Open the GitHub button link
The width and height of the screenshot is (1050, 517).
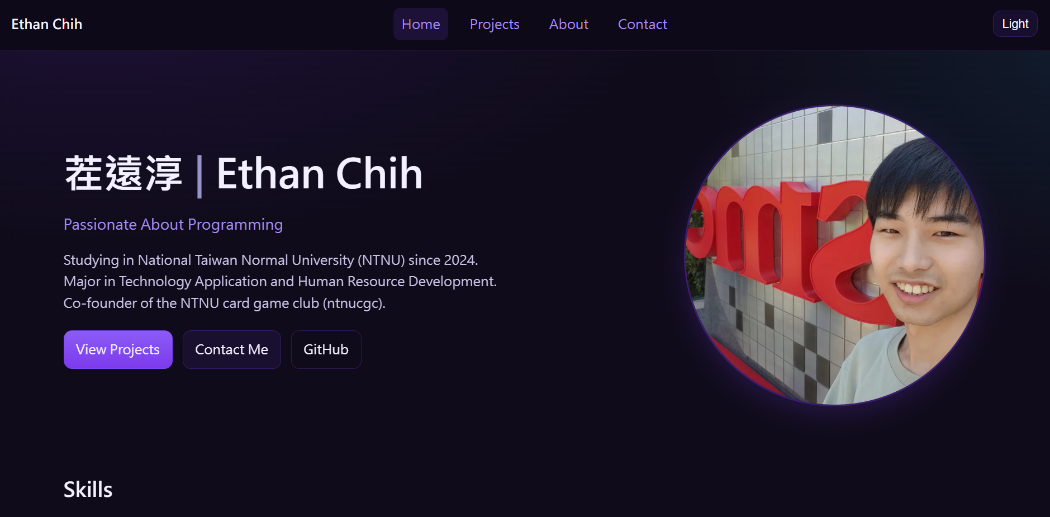tap(326, 349)
